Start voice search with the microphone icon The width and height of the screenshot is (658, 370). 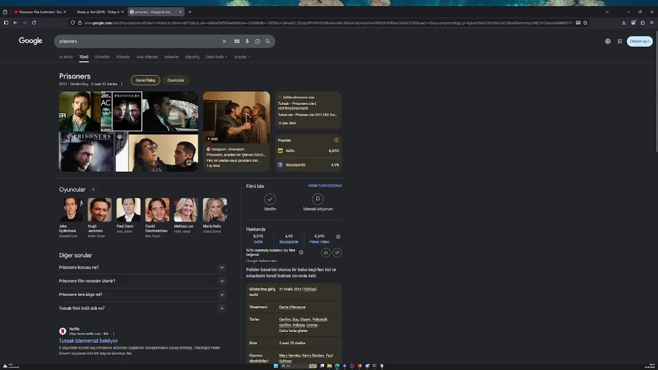pos(247,41)
